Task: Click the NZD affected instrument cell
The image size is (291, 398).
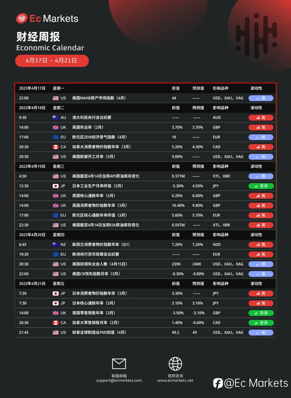Action: coord(217,245)
